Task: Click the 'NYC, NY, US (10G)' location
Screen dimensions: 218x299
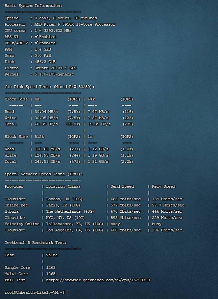Action: (x=65, y=218)
